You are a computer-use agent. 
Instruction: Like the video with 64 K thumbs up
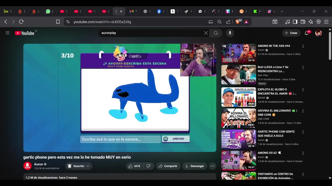[134, 166]
